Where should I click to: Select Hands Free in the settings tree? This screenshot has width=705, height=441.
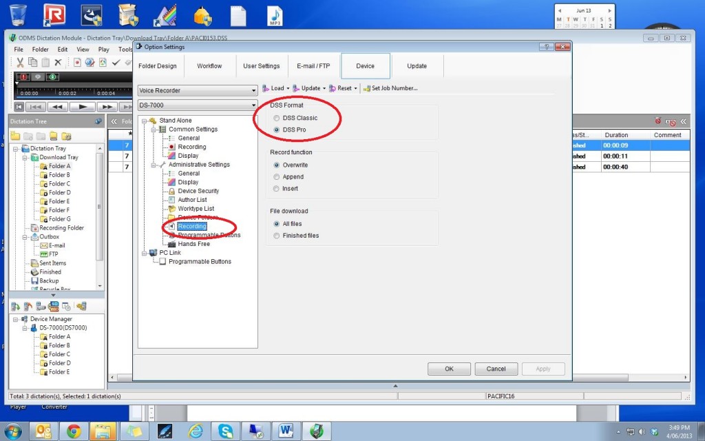pyautogui.click(x=193, y=244)
